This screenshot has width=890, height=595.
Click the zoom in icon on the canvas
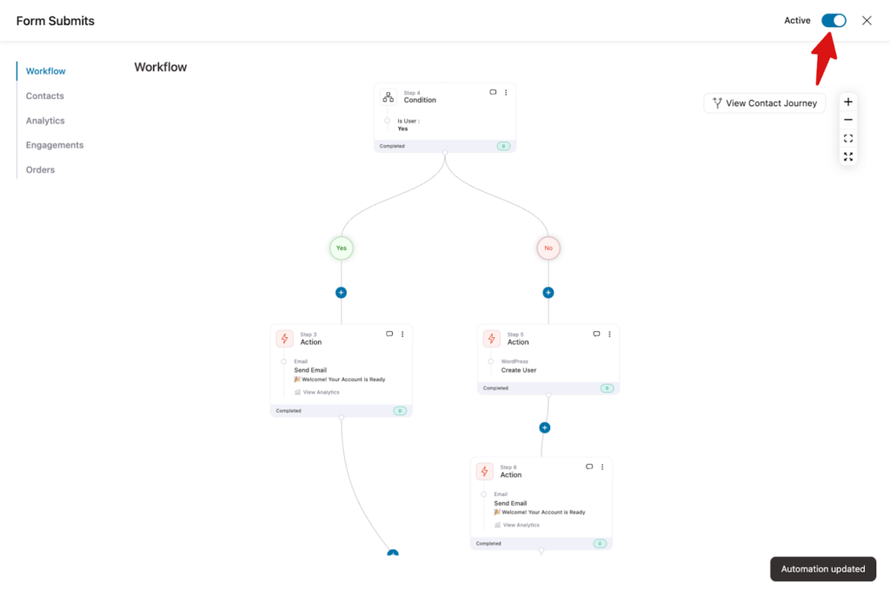(847, 102)
